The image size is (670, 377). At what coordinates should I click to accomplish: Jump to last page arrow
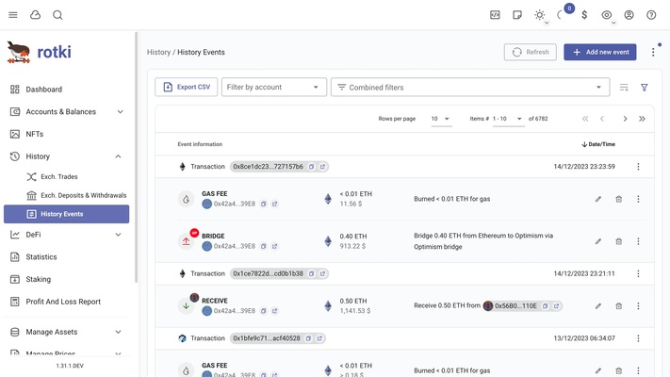[642, 119]
